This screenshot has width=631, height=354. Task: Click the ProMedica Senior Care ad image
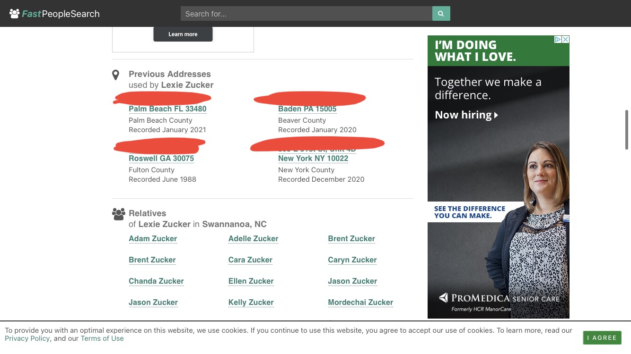[x=499, y=177]
